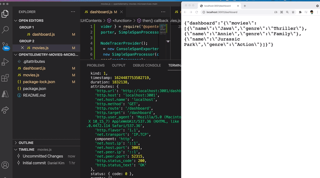Viewport: 320px width, 178px height.
Task: Open the Extensions view
Action: pyautogui.click(x=5, y=78)
